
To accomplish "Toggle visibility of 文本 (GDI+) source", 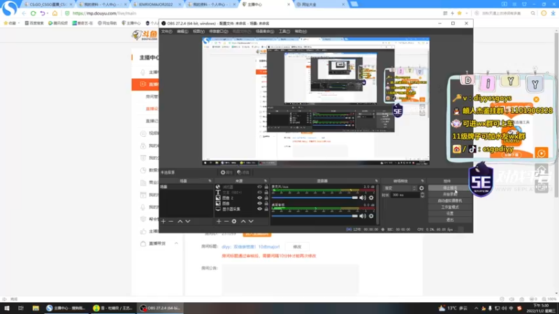I will click(259, 193).
